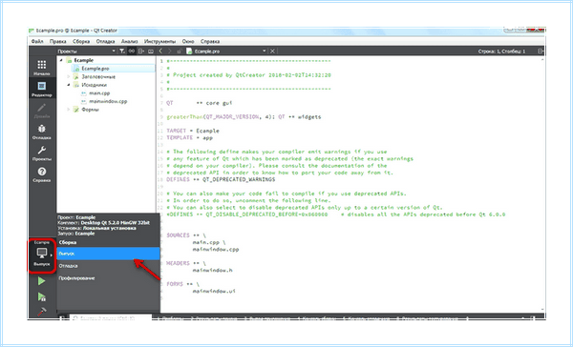Open the Файл menu
This screenshot has width=573, height=347.
tap(37, 41)
